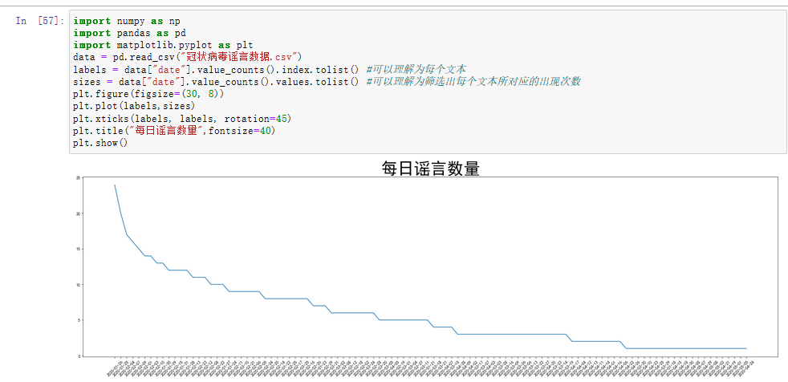Click the 'import pandas as pd' line
The width and height of the screenshot is (788, 382).
click(129, 33)
